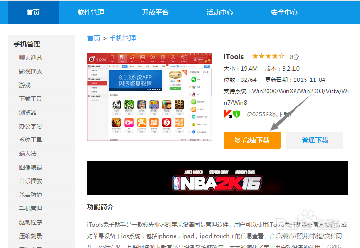This screenshot has height=248, width=360.
Task: Click the download double-arrow icon on 高速下载
Action: pyautogui.click(x=238, y=140)
